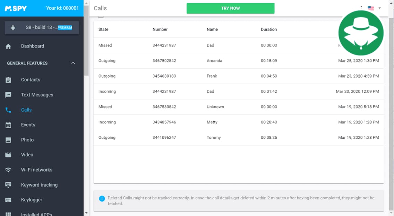Open the S8 build 13 device selector
The height and width of the screenshot is (216, 394).
click(42, 28)
